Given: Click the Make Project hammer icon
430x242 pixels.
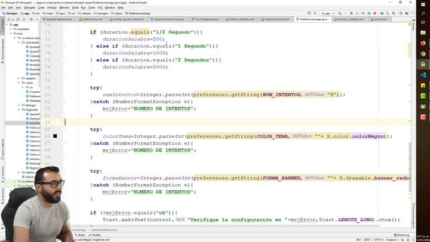Looking at the screenshot, I should coord(315,13).
